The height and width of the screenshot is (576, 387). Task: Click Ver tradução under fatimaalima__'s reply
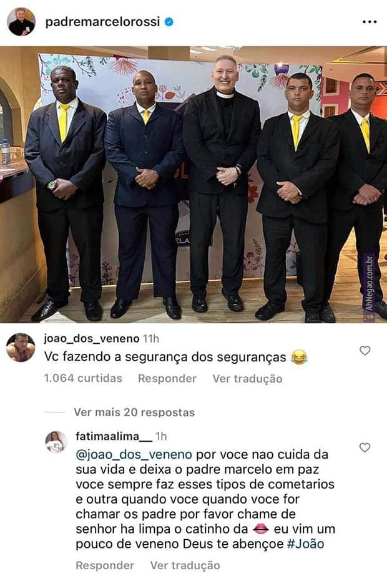tap(185, 565)
